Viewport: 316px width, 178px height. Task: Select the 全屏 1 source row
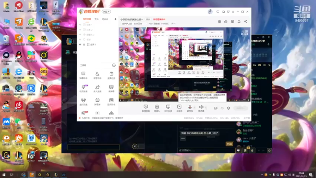(x=98, y=44)
